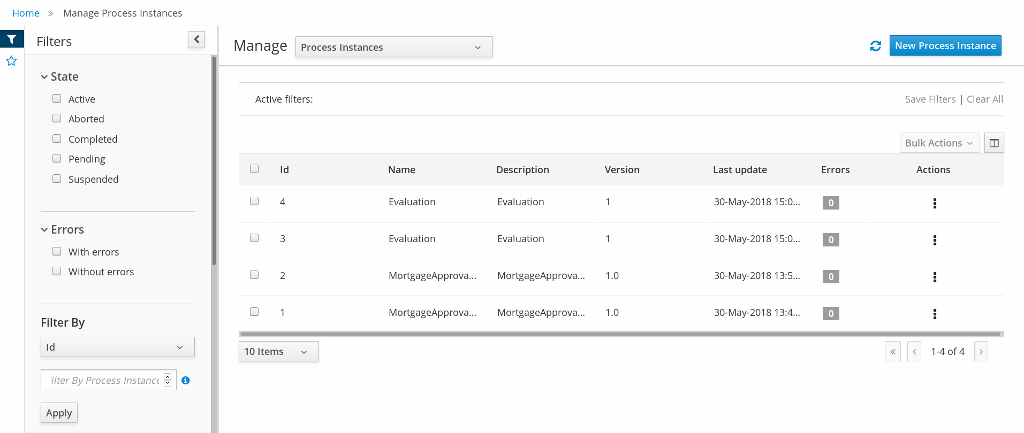This screenshot has width=1024, height=433.
Task: Click the Clear All link
Action: tap(985, 99)
